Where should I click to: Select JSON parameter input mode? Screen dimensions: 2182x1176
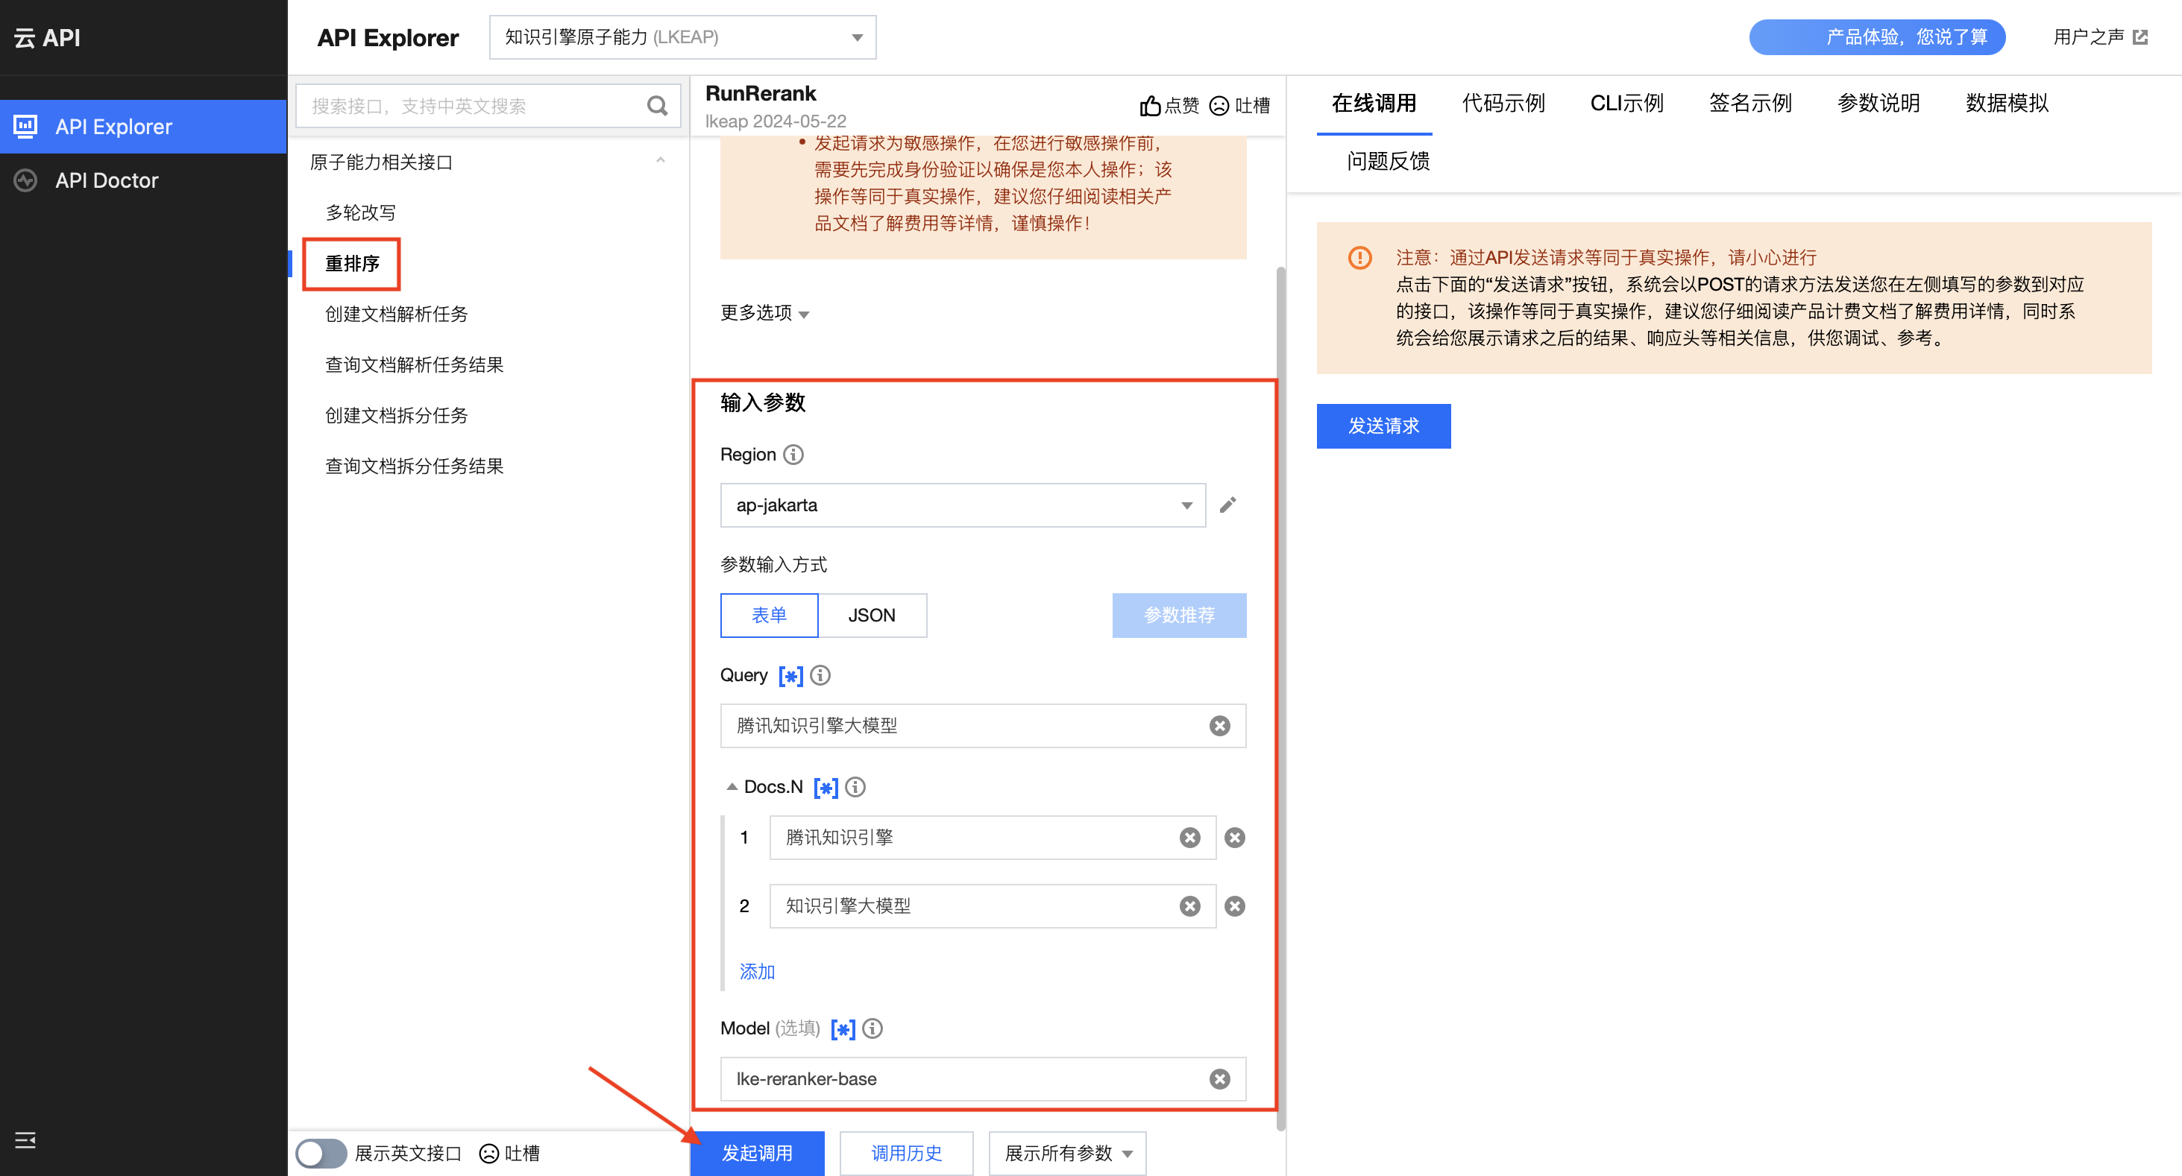872,616
